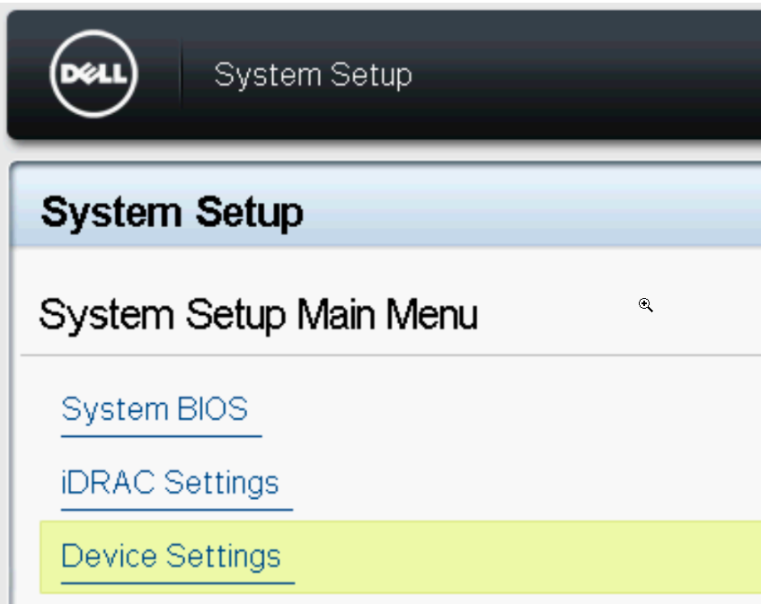
Task: Click the Dell logo
Action: (93, 74)
